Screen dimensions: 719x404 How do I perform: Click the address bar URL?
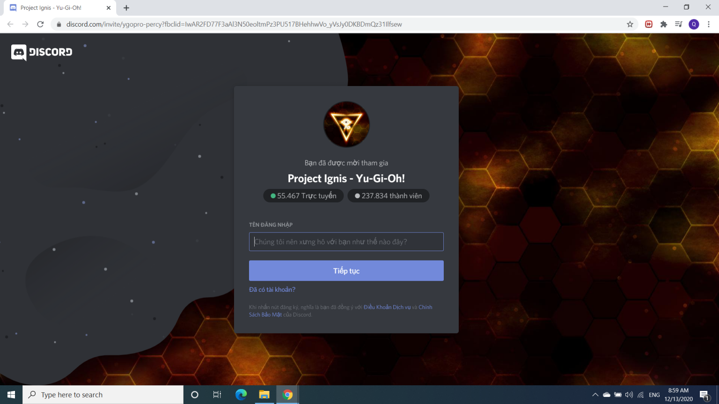click(x=234, y=24)
